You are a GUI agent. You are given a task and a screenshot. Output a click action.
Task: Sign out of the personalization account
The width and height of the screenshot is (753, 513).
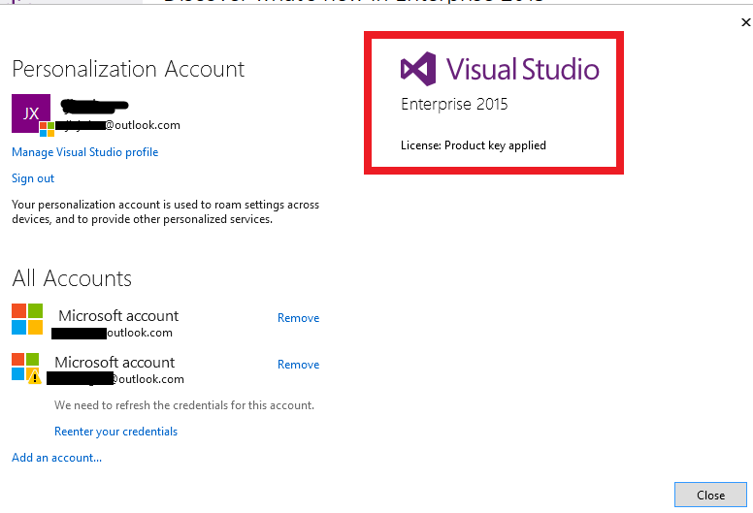33,178
